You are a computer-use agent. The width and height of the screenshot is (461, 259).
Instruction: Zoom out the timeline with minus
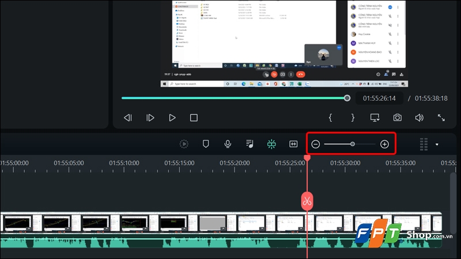point(315,144)
